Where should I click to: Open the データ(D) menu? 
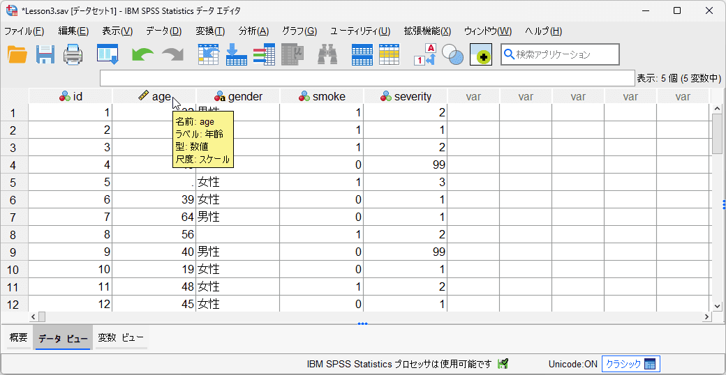163,31
